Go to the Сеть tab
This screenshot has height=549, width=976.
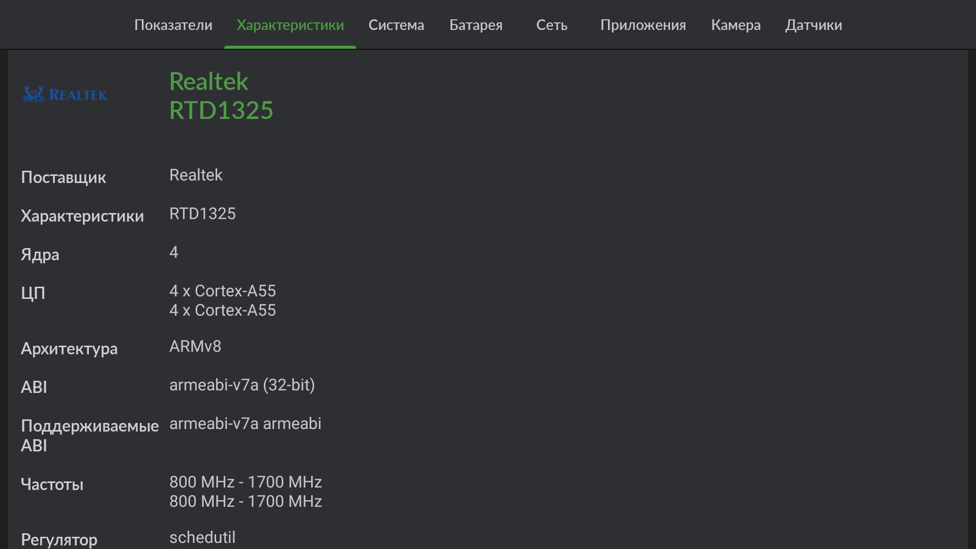[552, 25]
